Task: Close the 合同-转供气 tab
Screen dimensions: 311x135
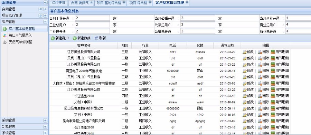Action: click(91, 2)
